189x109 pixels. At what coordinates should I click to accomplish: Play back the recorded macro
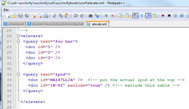(x=175, y=16)
